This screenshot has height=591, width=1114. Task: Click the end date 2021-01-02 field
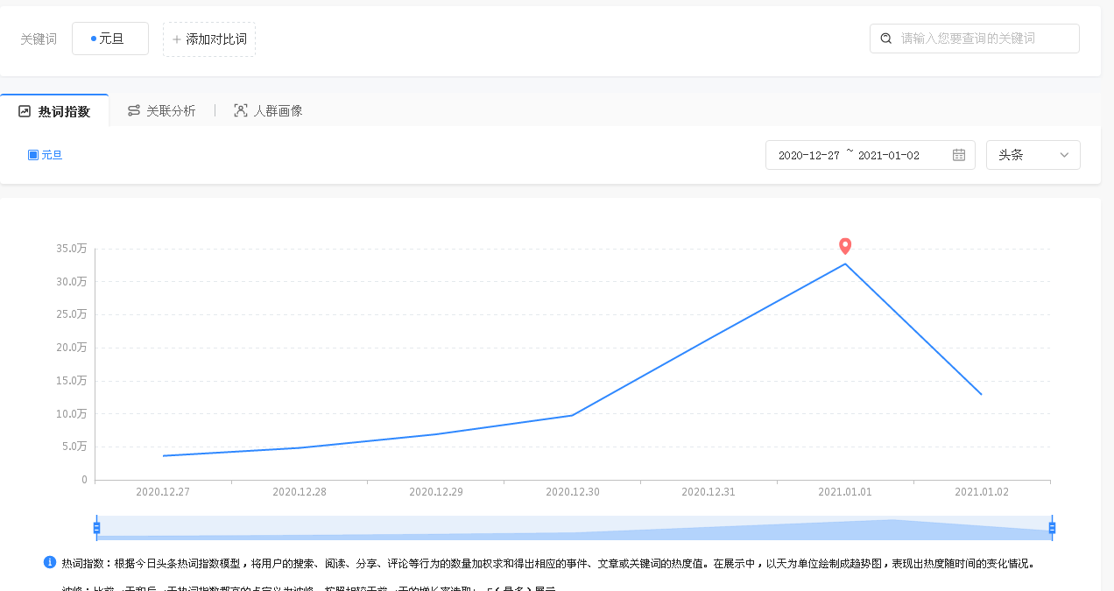click(x=888, y=155)
